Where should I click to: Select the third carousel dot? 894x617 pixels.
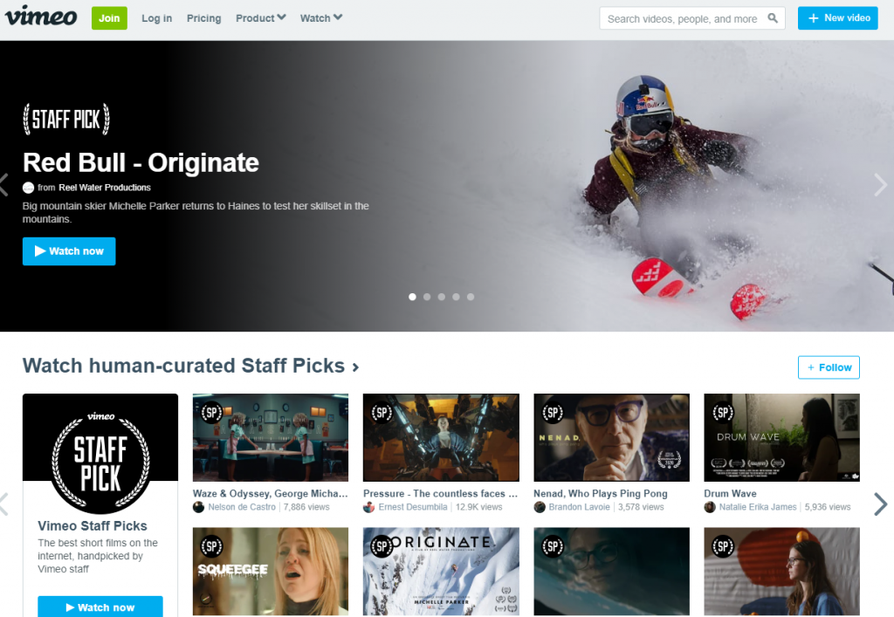pos(441,297)
